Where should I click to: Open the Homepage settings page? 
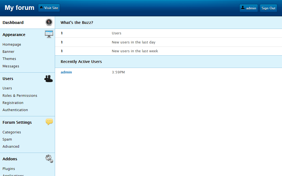(x=12, y=45)
